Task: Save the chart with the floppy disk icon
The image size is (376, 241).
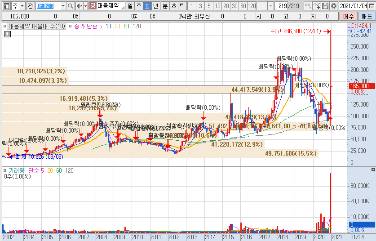Action: tap(325, 6)
